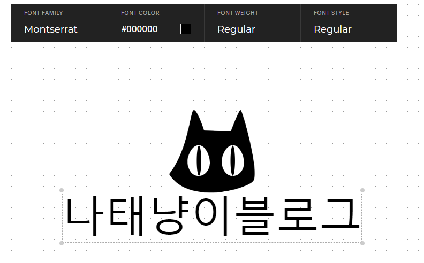This screenshot has width=424, height=263.
Task: Click top-left handle of text box
Action: [62, 190]
